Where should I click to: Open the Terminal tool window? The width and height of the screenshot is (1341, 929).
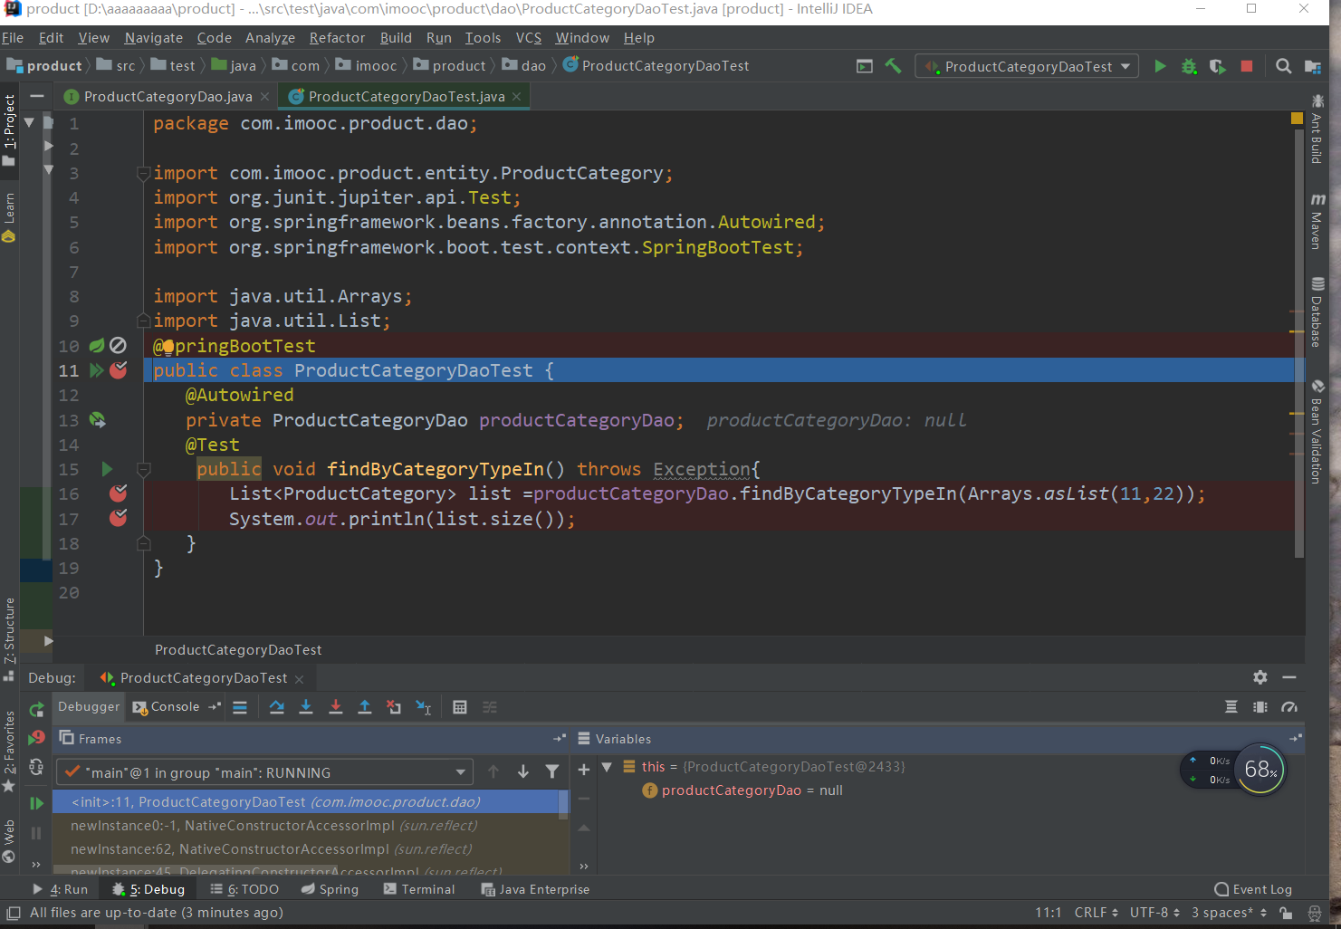[x=419, y=889]
